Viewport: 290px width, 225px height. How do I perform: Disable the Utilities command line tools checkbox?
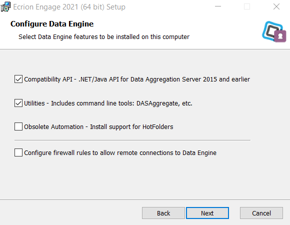point(18,103)
